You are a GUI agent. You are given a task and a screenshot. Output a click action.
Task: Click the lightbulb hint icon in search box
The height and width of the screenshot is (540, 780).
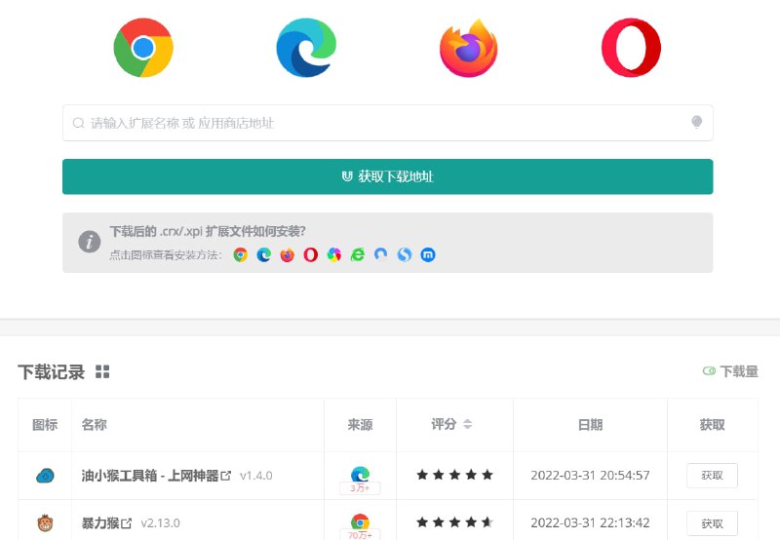pyautogui.click(x=696, y=122)
